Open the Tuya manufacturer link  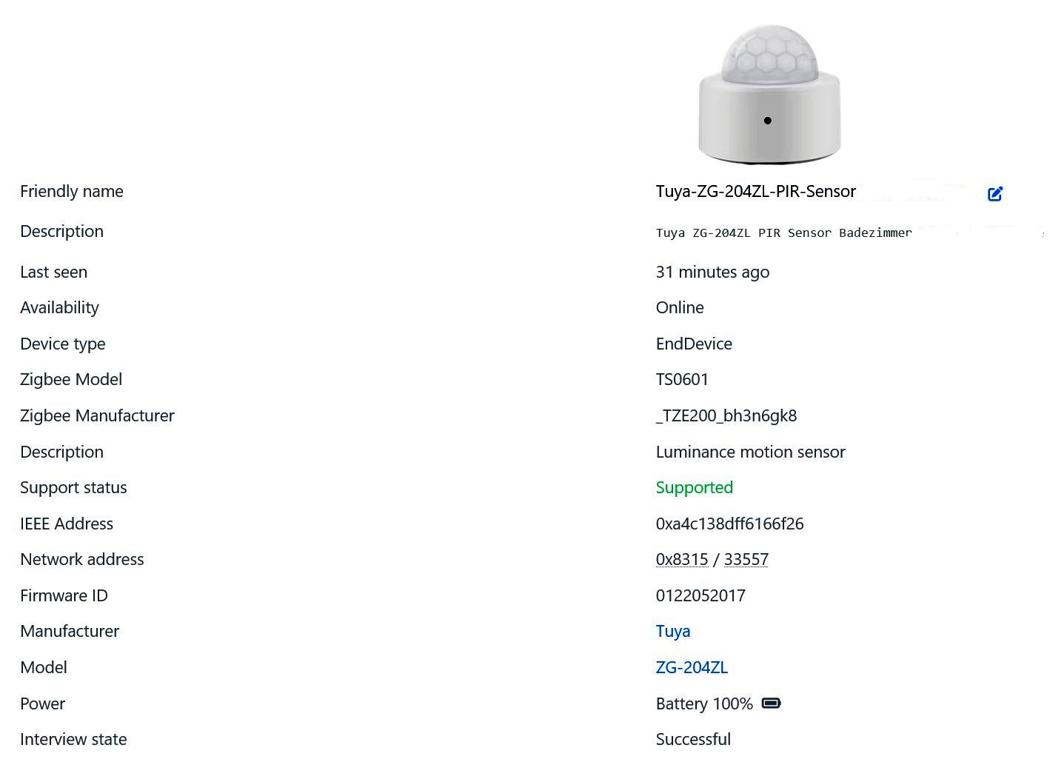[x=672, y=632]
